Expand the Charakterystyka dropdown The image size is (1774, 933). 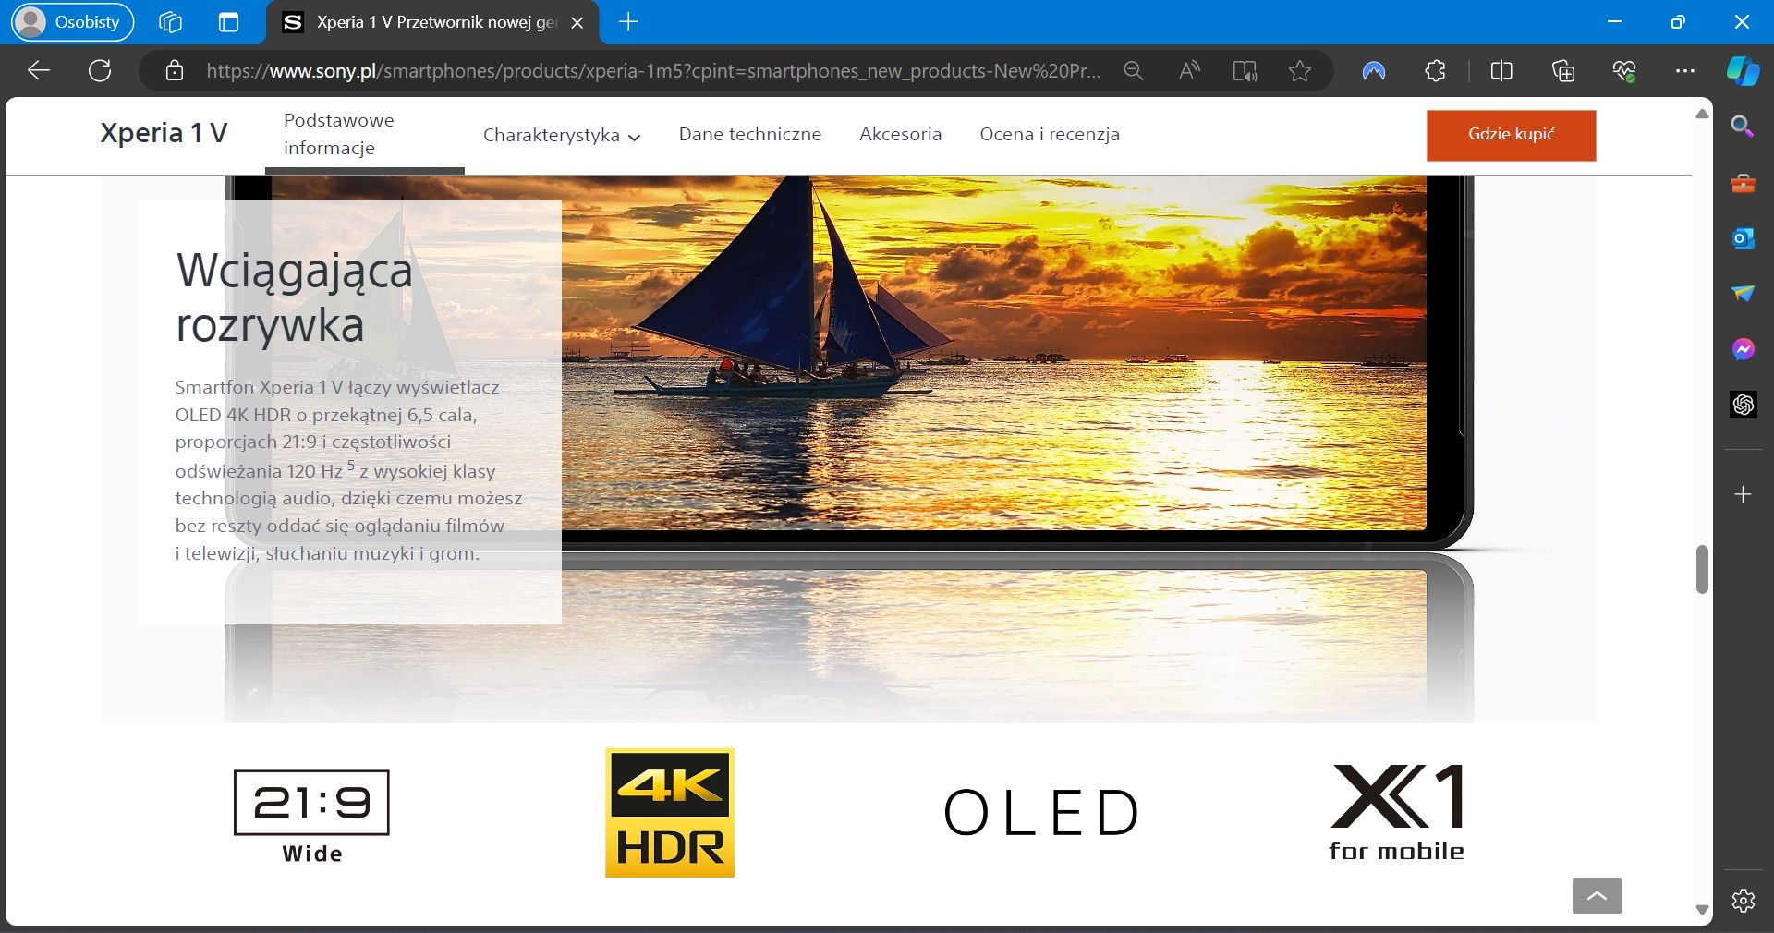tap(562, 135)
